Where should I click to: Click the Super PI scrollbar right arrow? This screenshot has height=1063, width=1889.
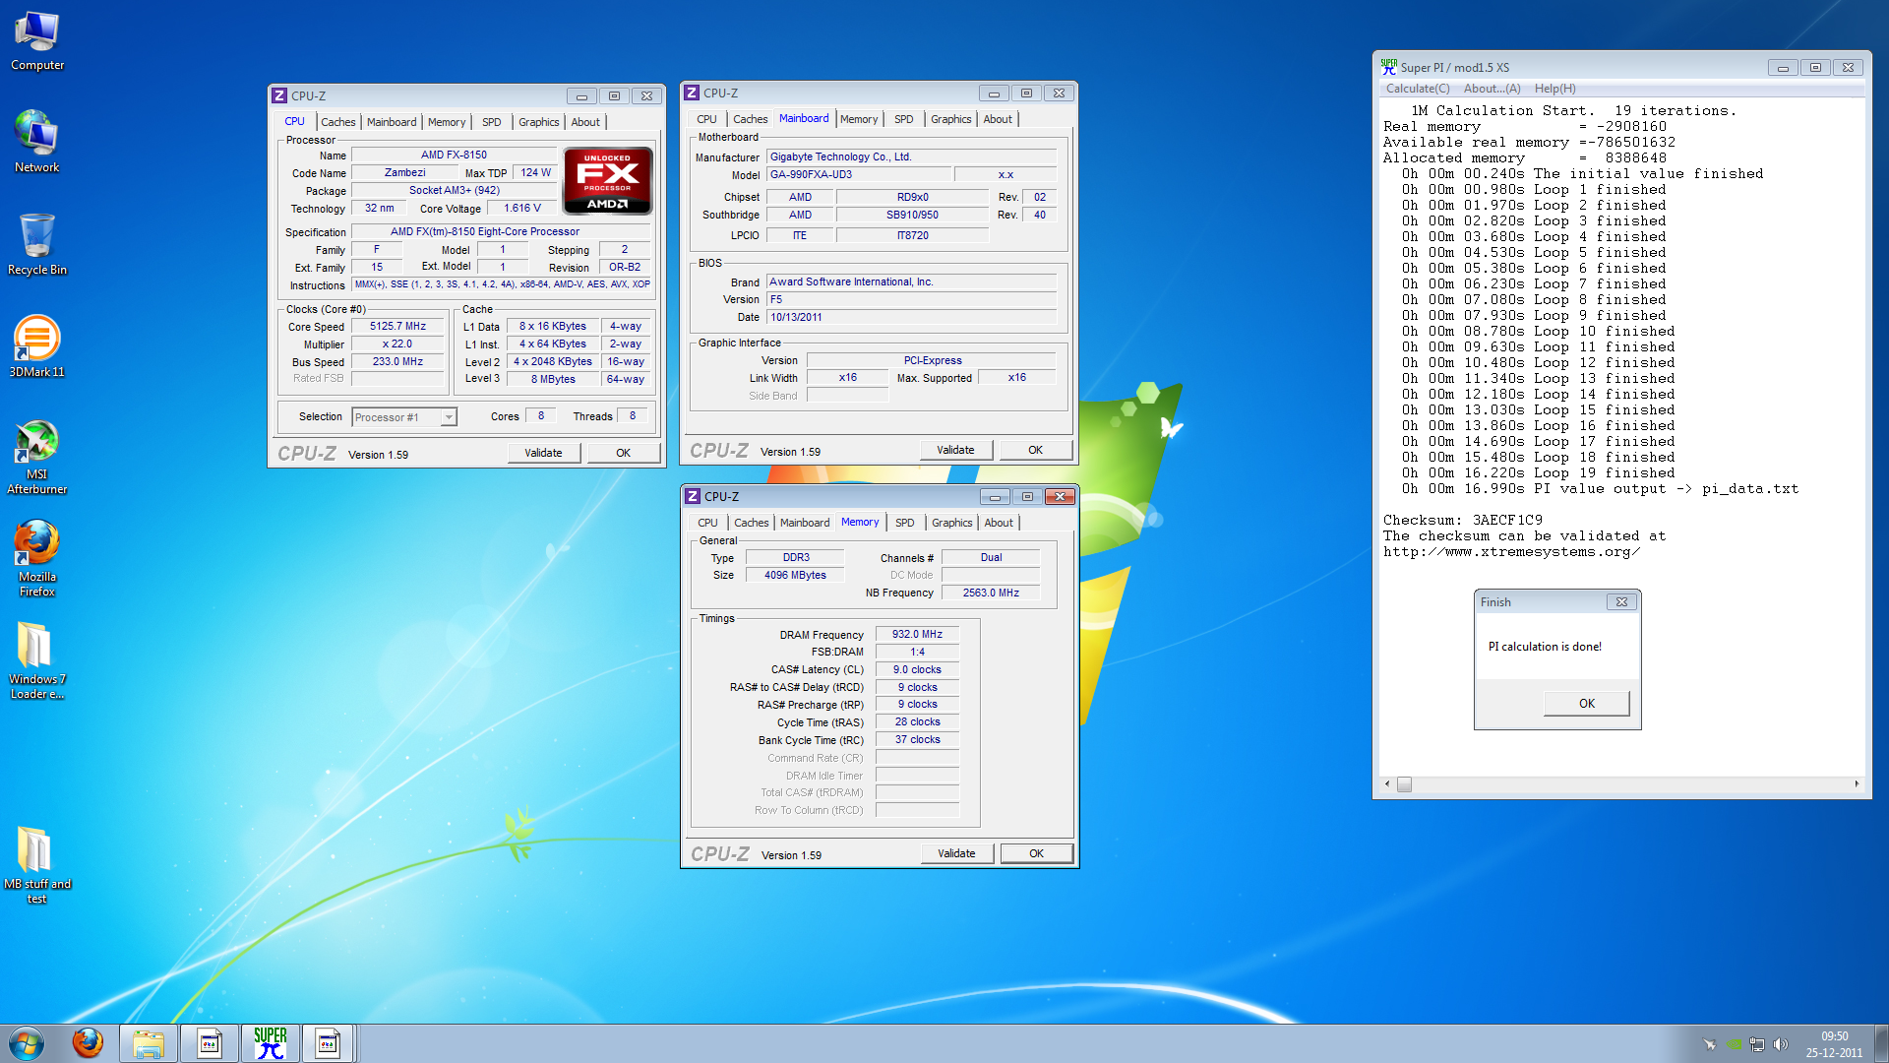point(1857,784)
